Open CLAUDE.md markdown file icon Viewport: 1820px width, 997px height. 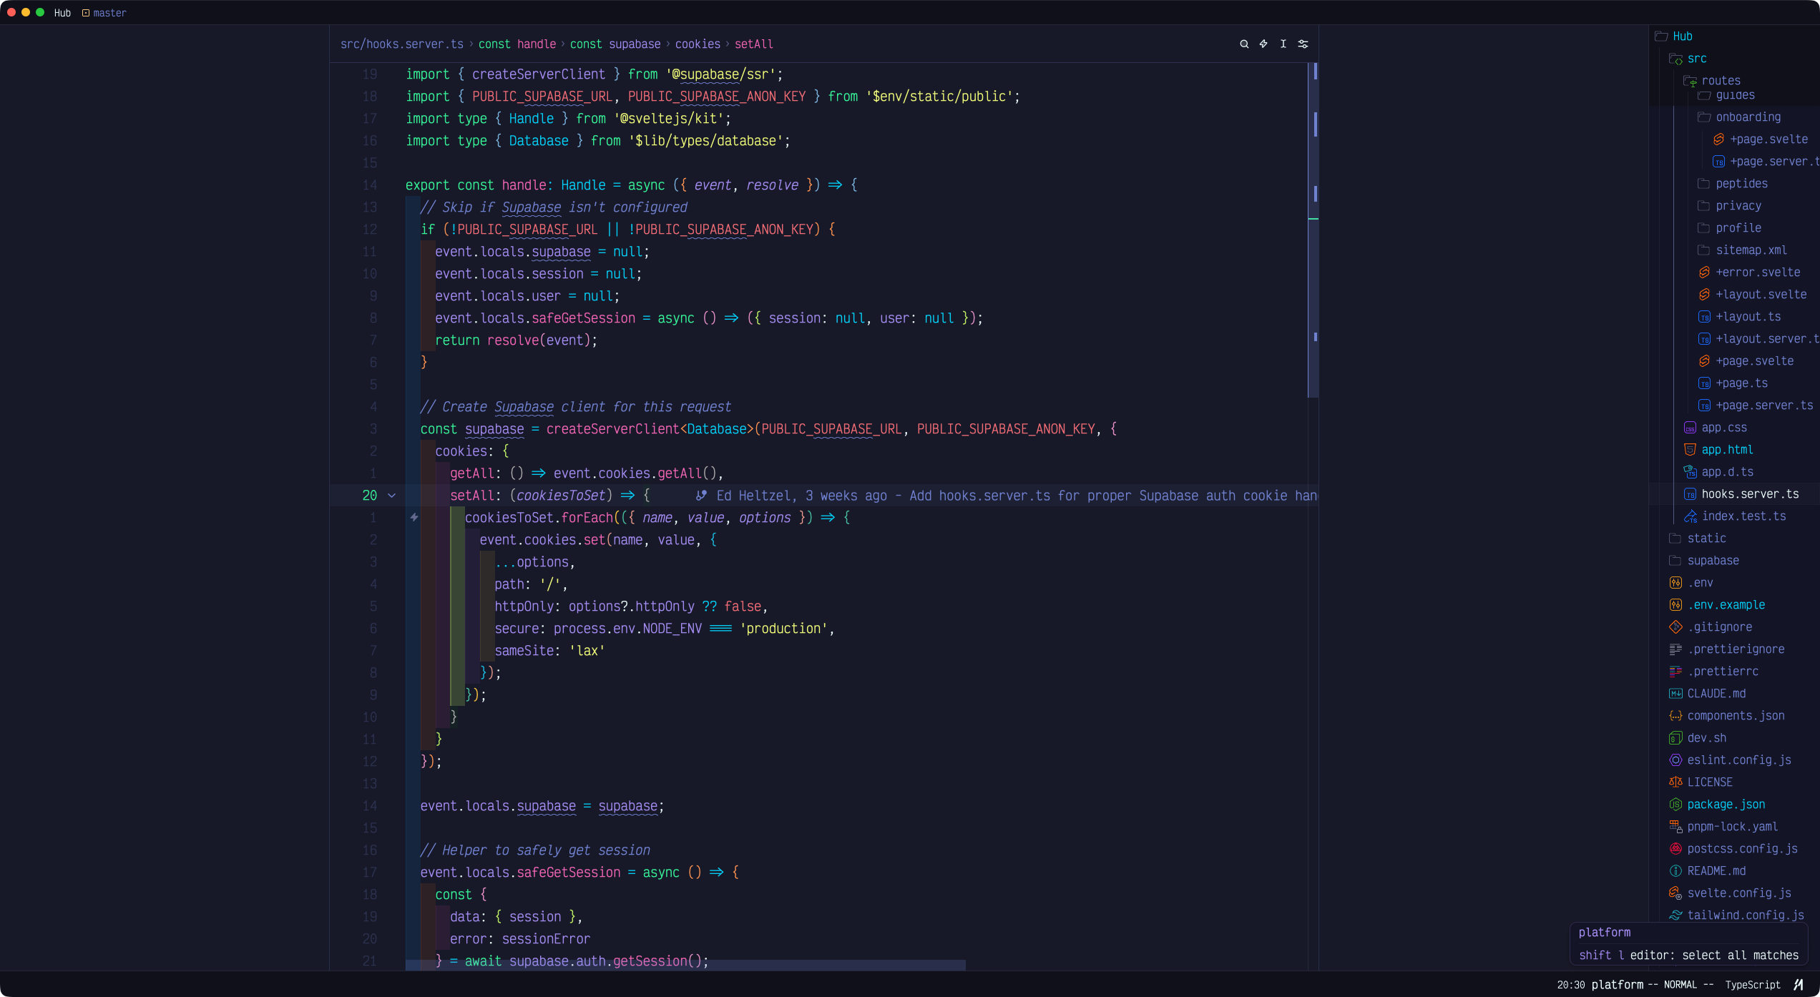point(1675,694)
